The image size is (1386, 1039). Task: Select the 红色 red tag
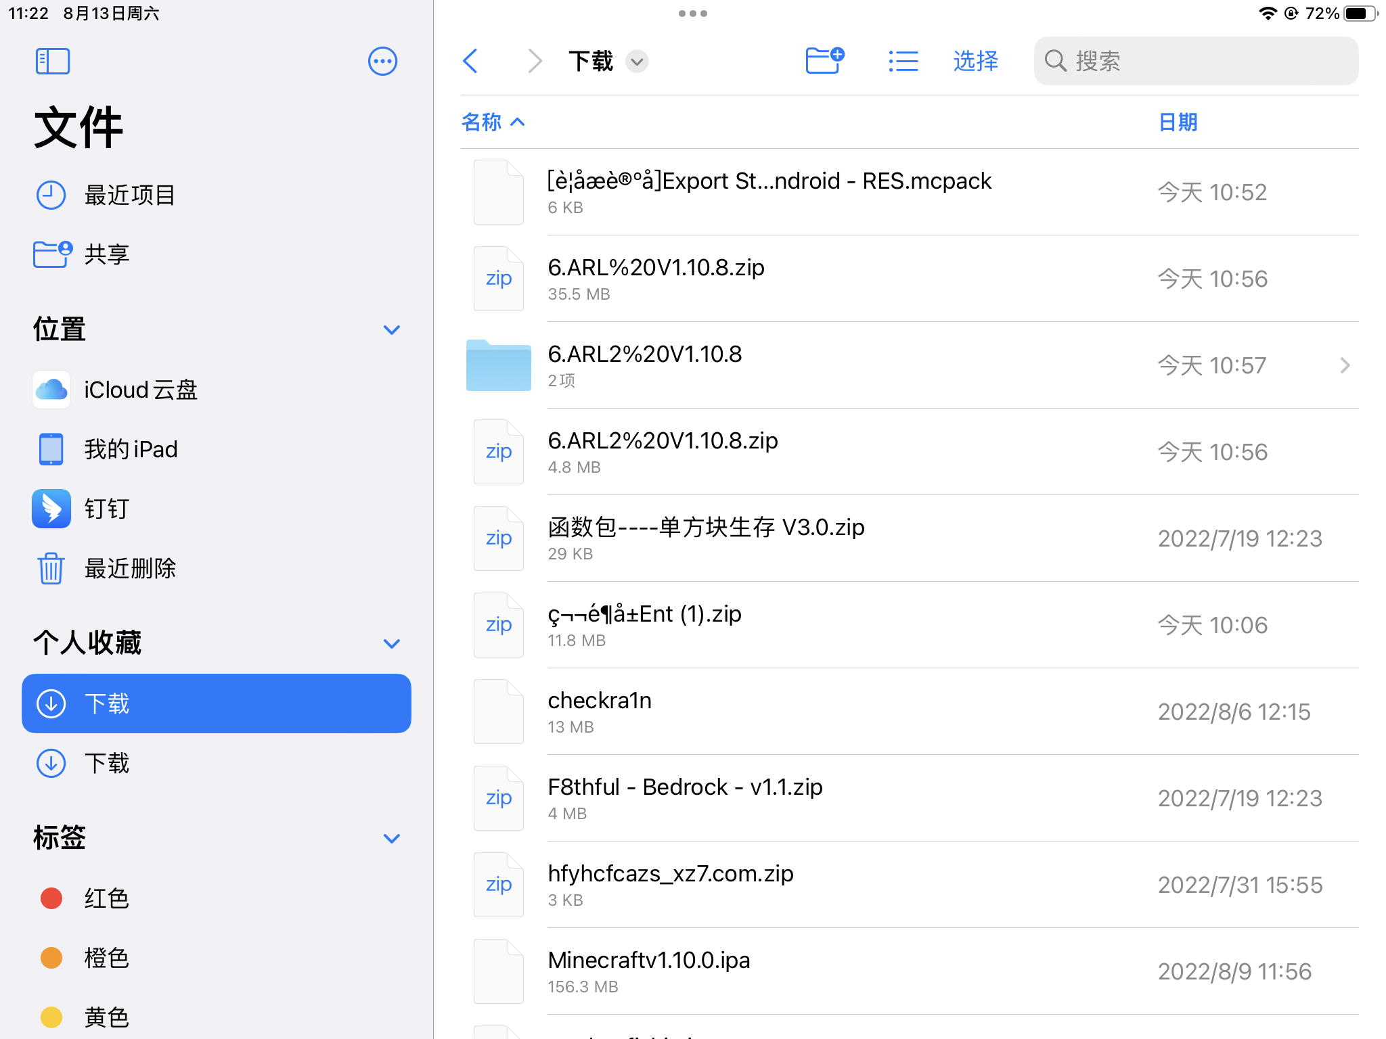coord(217,898)
